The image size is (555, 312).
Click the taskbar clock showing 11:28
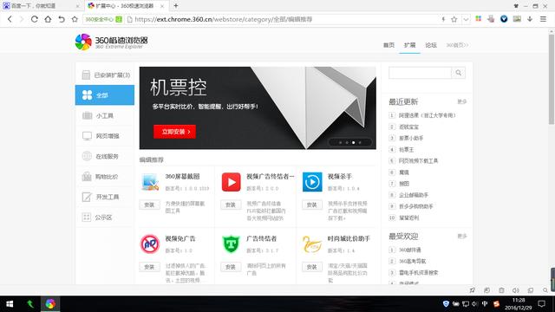click(x=519, y=304)
